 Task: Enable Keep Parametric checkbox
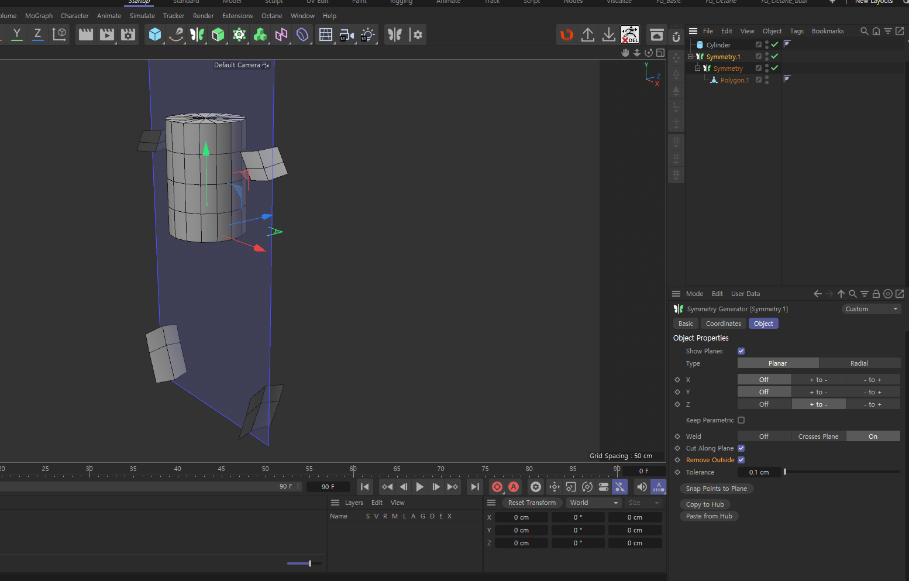coord(741,420)
